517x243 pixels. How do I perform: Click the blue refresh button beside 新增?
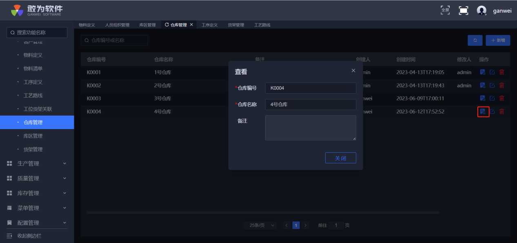(x=475, y=40)
